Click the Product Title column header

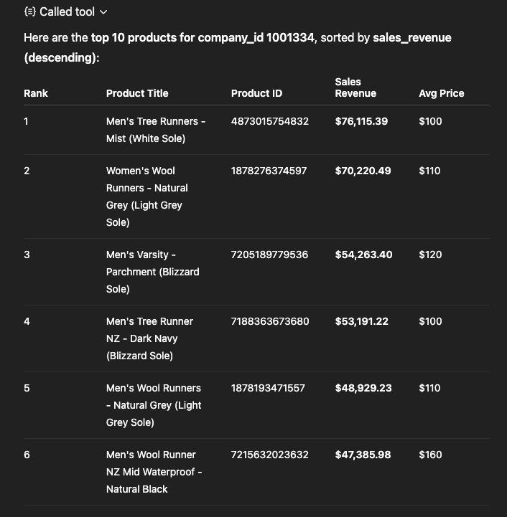[137, 93]
